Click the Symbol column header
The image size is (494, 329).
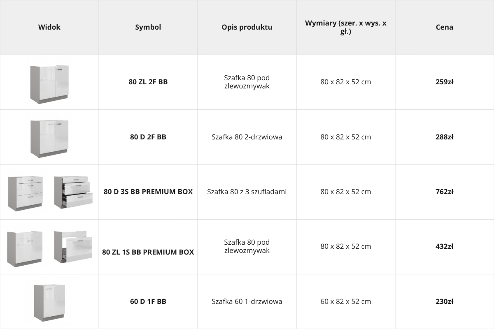pos(148,27)
